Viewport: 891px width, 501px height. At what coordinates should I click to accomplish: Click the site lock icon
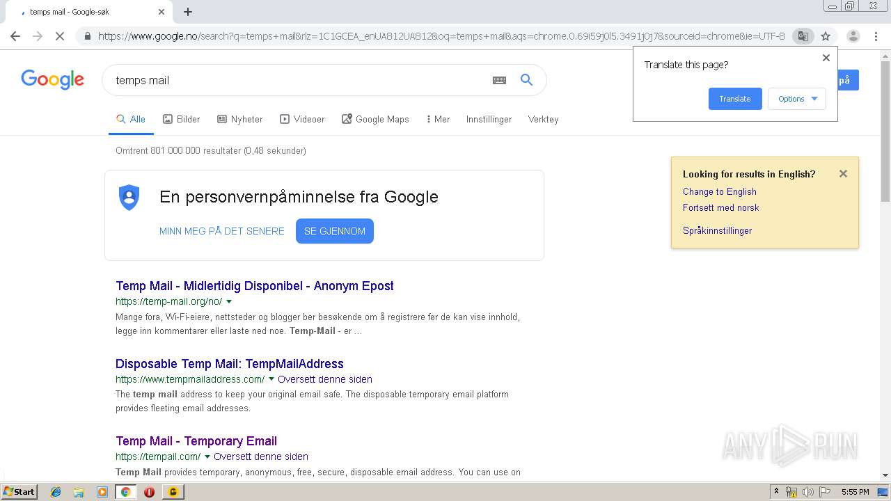click(x=87, y=36)
